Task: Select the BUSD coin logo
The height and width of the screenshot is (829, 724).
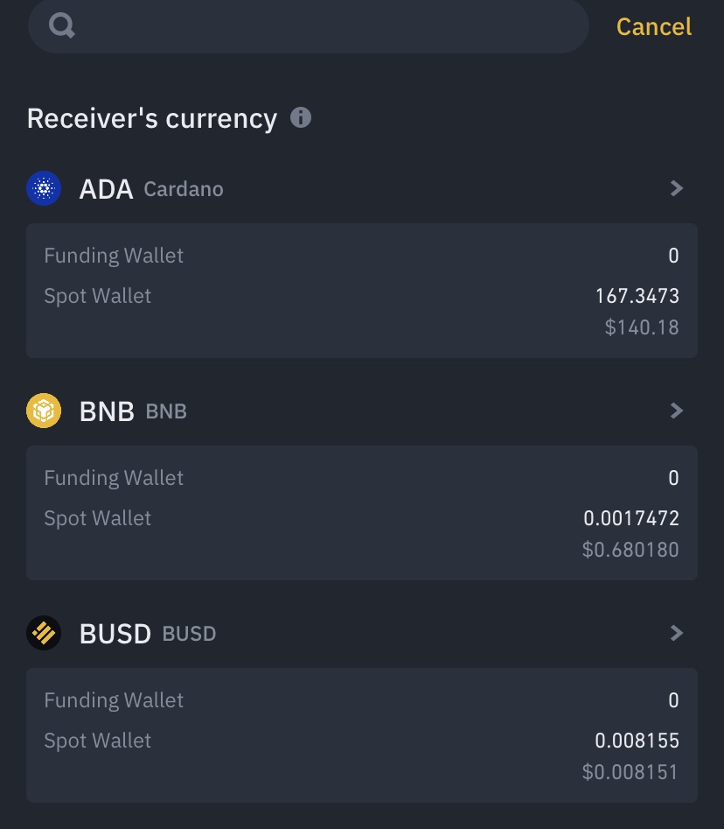Action: [x=44, y=633]
